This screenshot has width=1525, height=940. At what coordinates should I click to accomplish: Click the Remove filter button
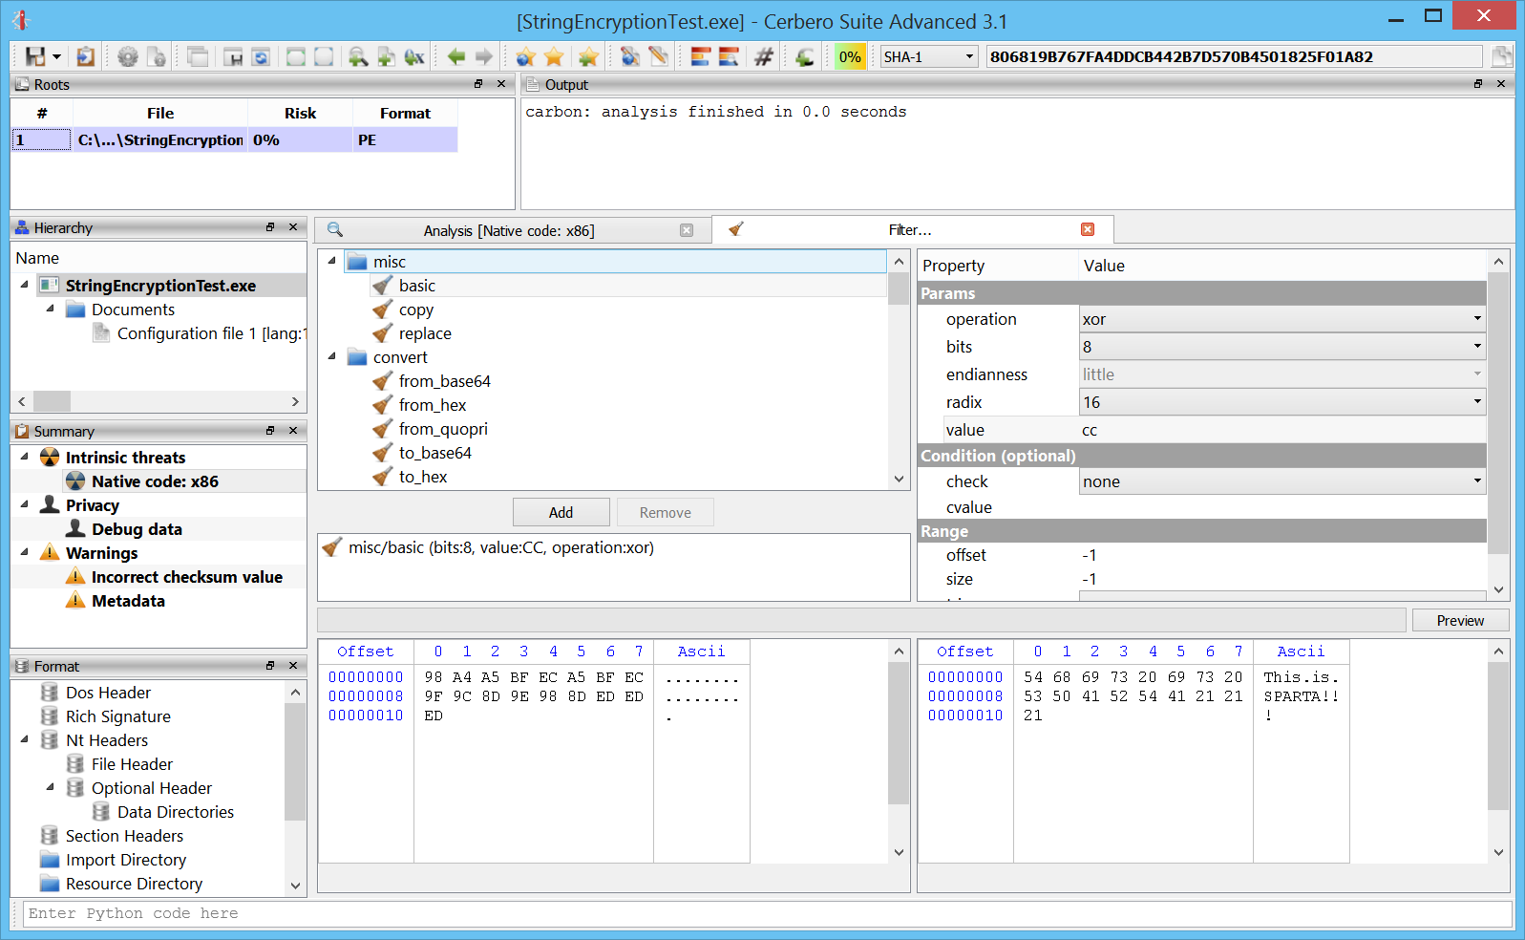[x=666, y=512]
